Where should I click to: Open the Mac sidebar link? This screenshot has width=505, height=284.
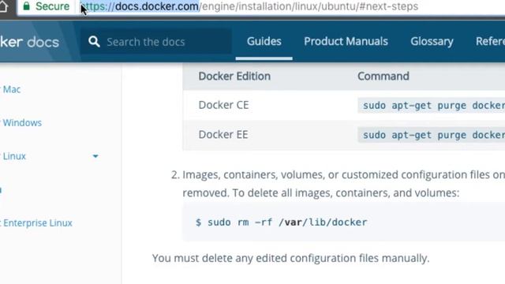[12, 89]
